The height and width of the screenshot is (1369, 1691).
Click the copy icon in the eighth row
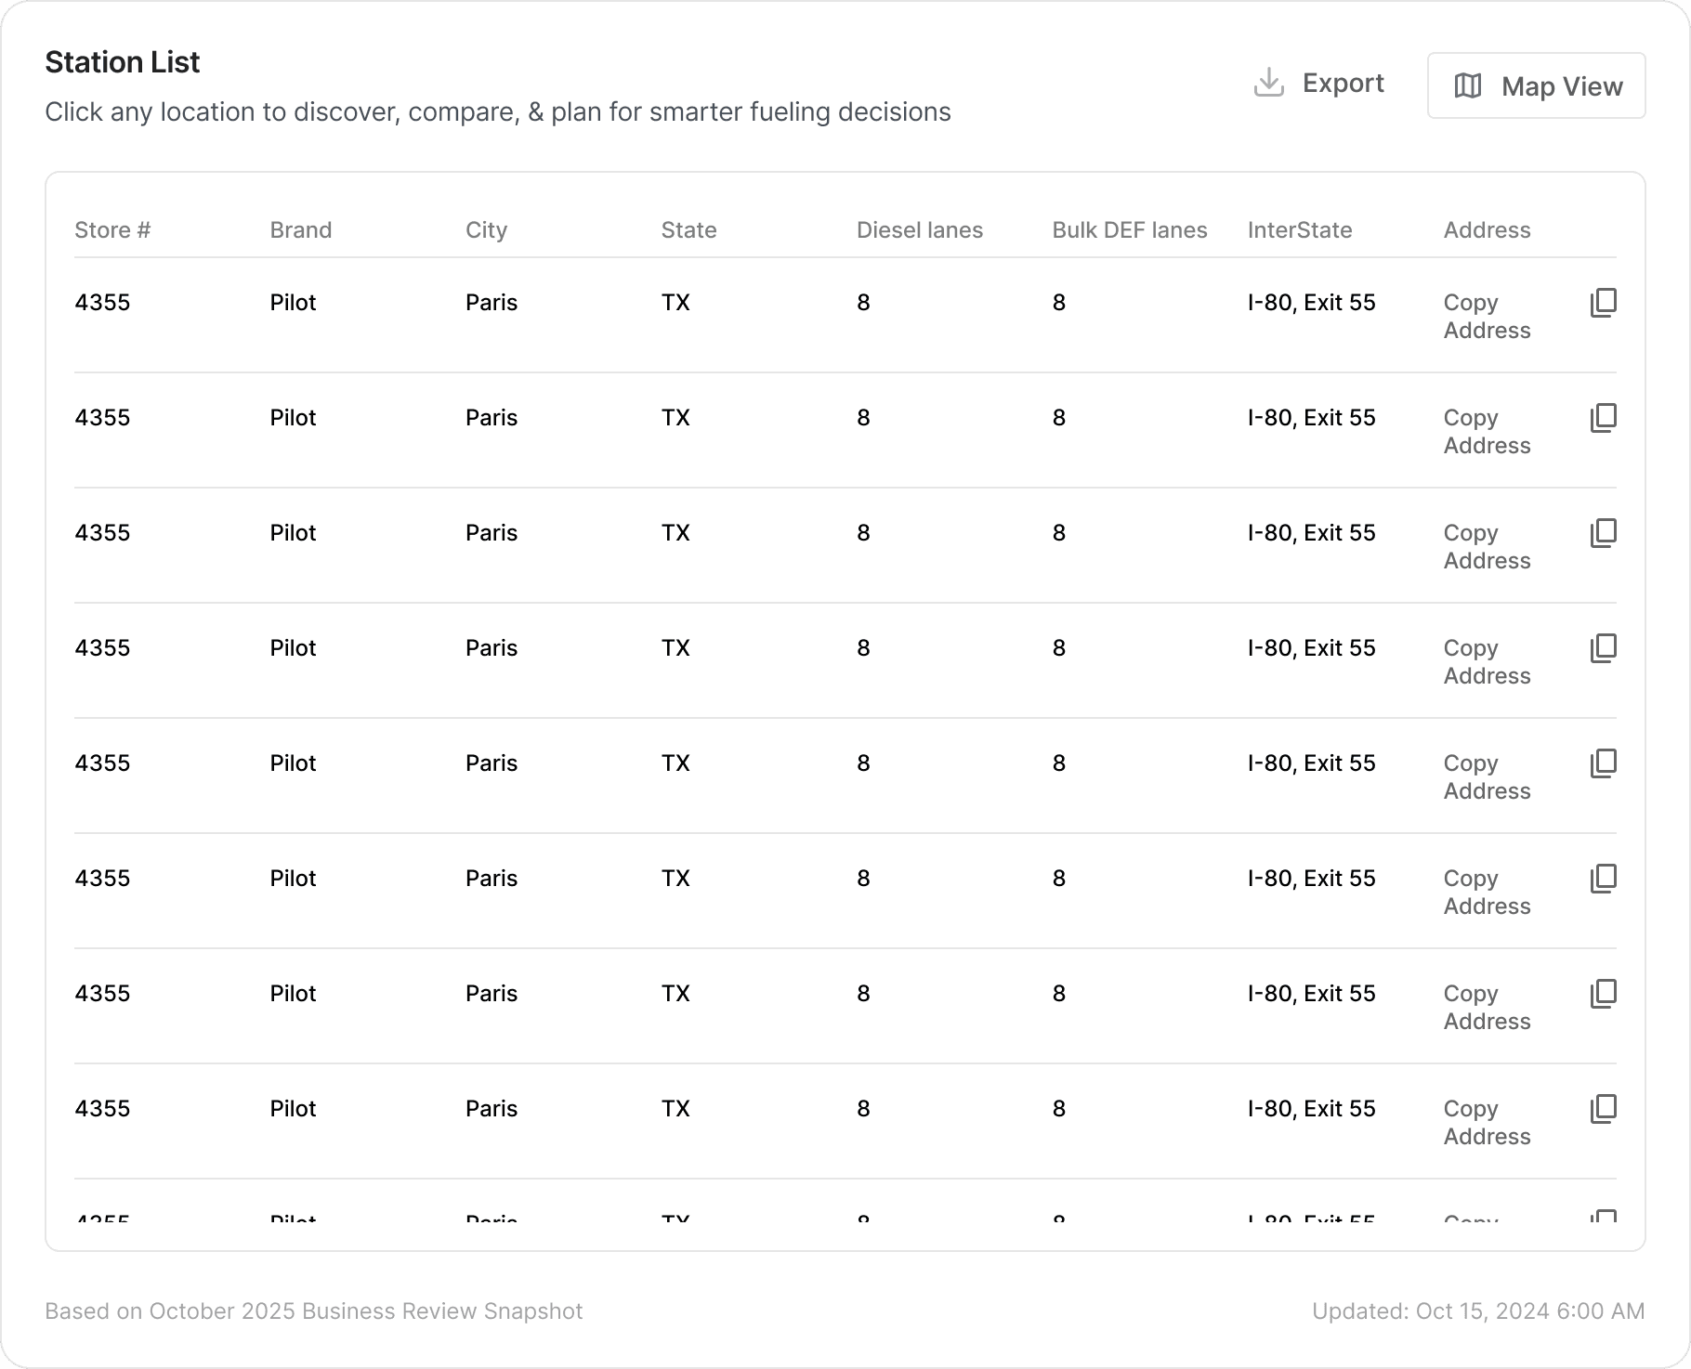[1604, 1109]
